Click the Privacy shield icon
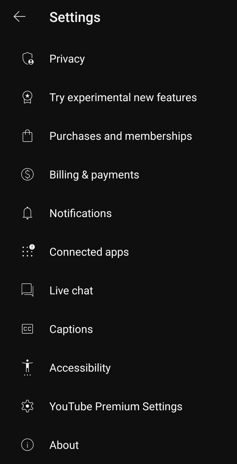 coord(27,59)
